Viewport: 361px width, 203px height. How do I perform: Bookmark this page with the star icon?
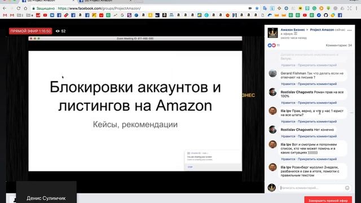(x=257, y=8)
